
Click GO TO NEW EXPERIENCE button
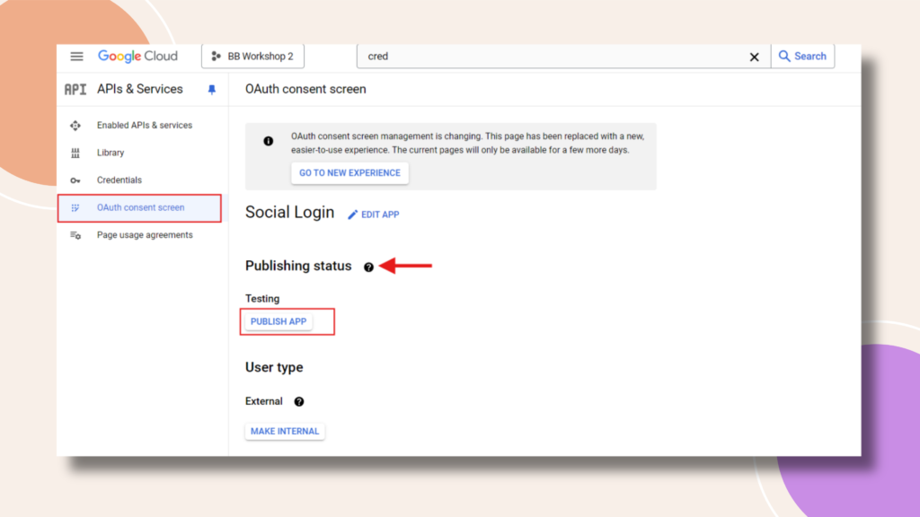[349, 173]
